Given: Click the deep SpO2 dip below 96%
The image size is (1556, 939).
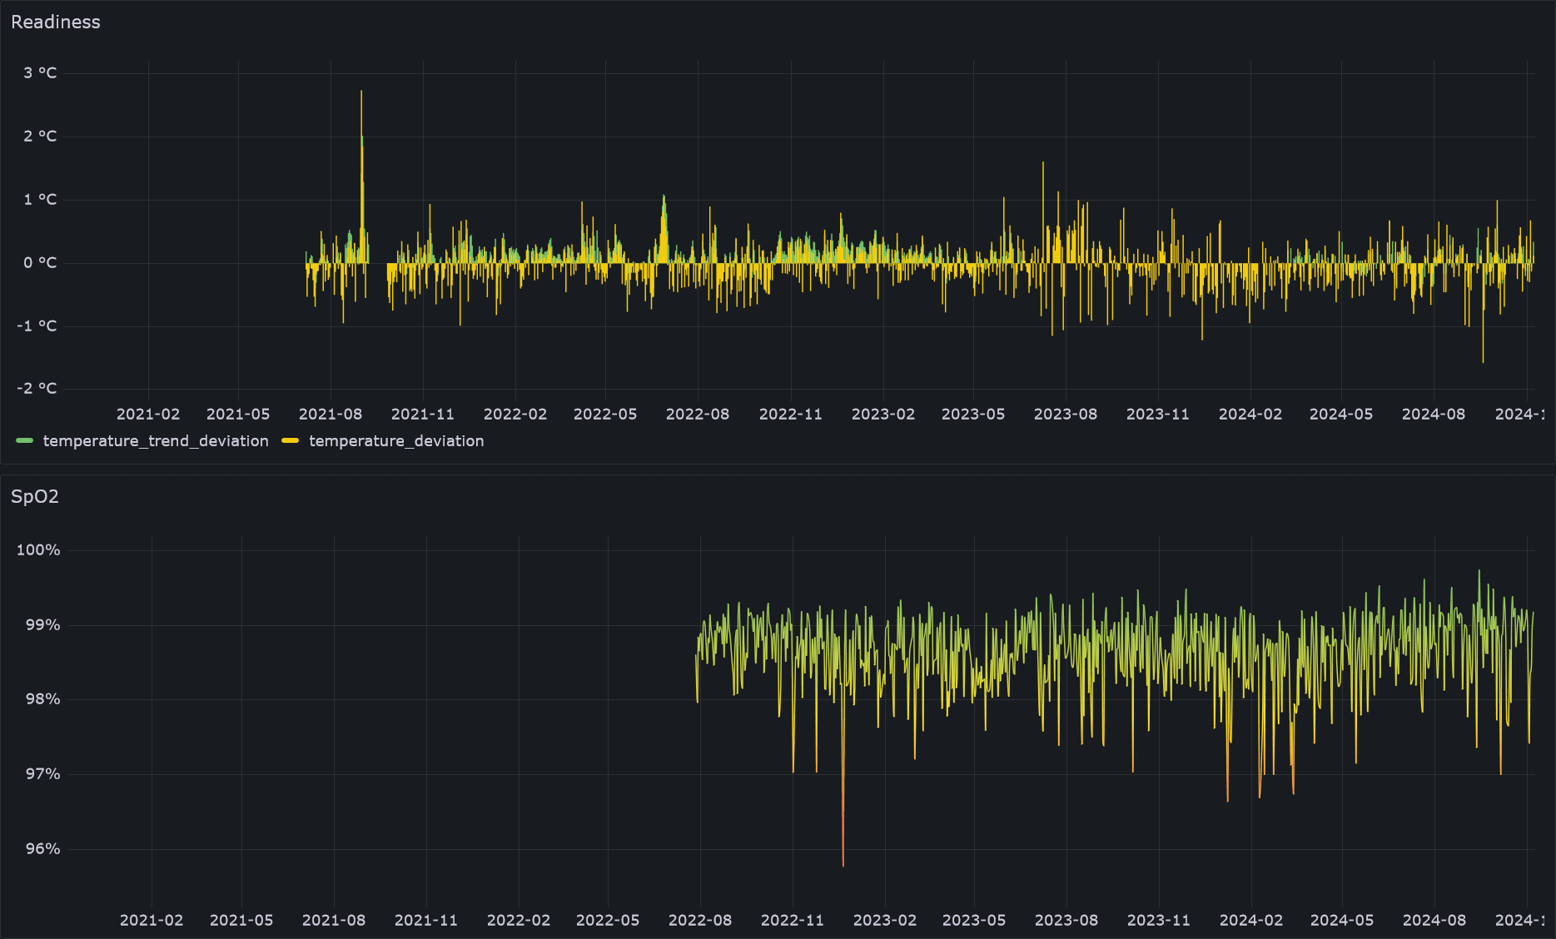Looking at the screenshot, I should pos(843,862).
